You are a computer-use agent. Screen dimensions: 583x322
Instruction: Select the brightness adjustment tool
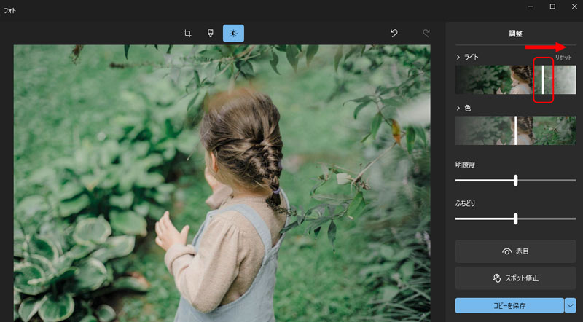(x=233, y=33)
